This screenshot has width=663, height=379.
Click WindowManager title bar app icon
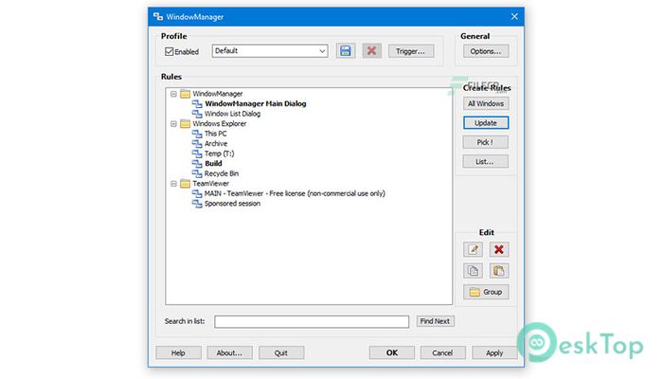click(x=158, y=16)
